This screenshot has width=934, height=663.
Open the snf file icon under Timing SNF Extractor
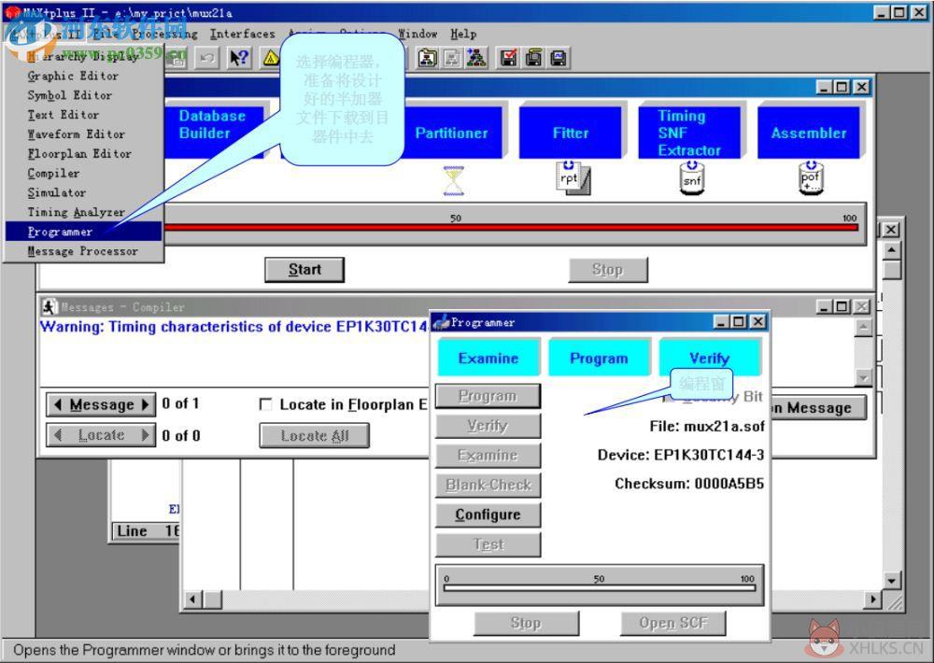[x=691, y=177]
